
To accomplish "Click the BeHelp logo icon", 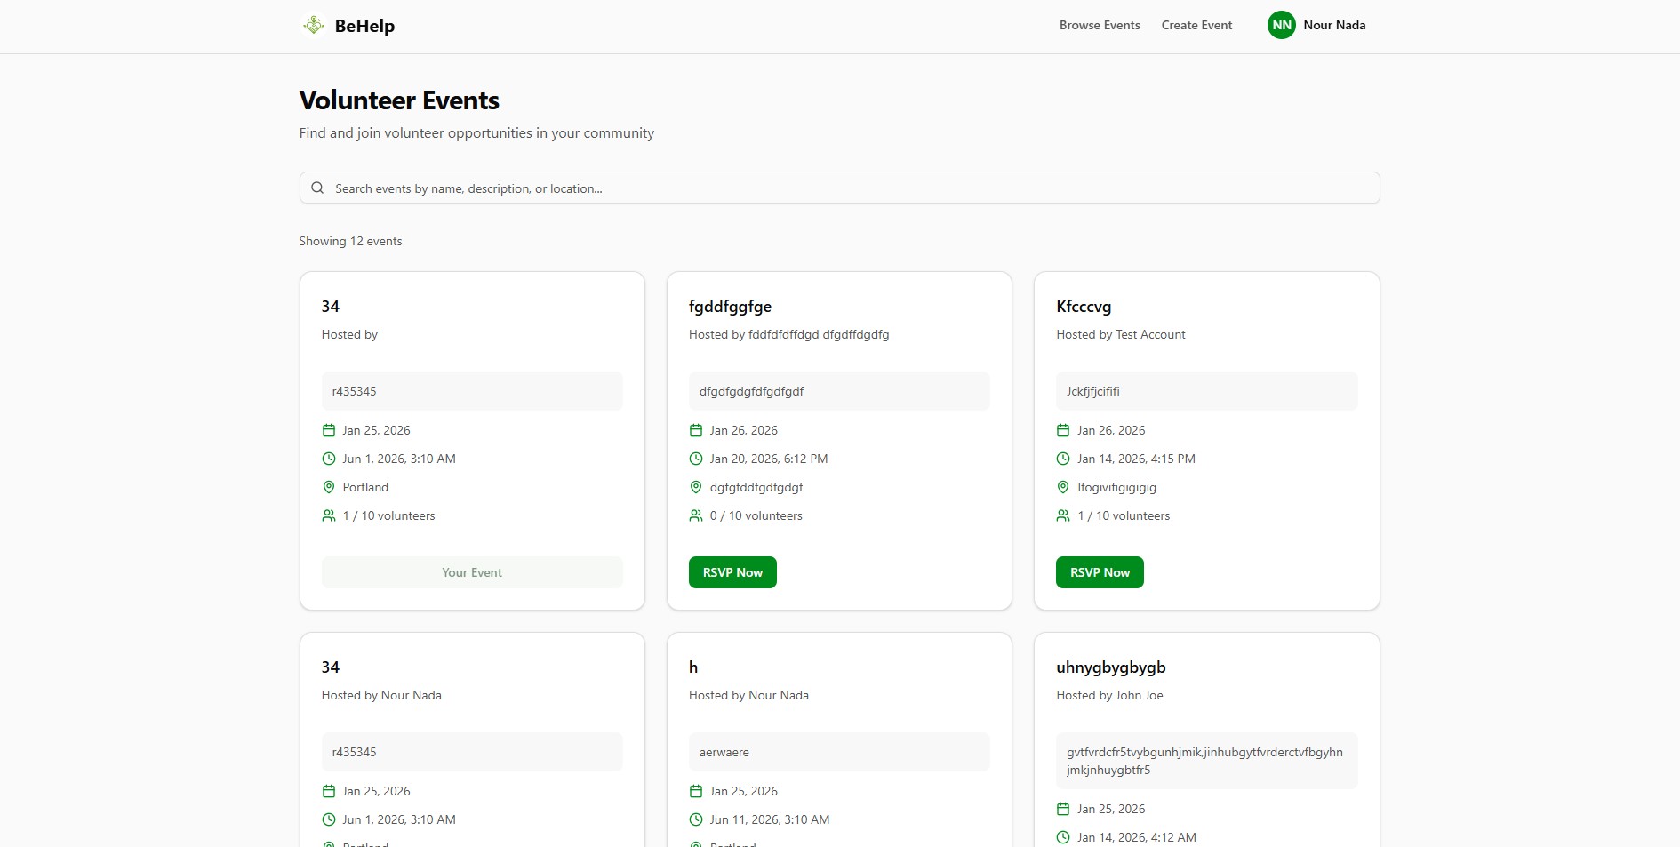I will click(x=313, y=25).
